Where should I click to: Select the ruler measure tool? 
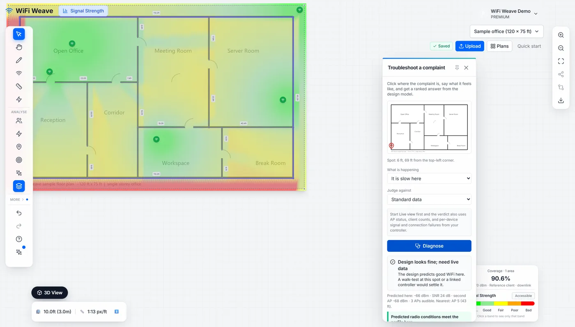19,86
